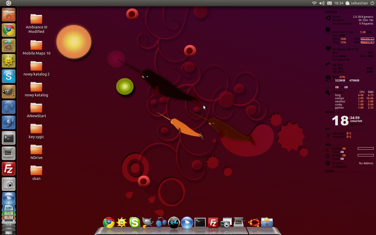The height and width of the screenshot is (235, 376).
Task: Open the mail messaging indicator menu
Action: (330, 3)
